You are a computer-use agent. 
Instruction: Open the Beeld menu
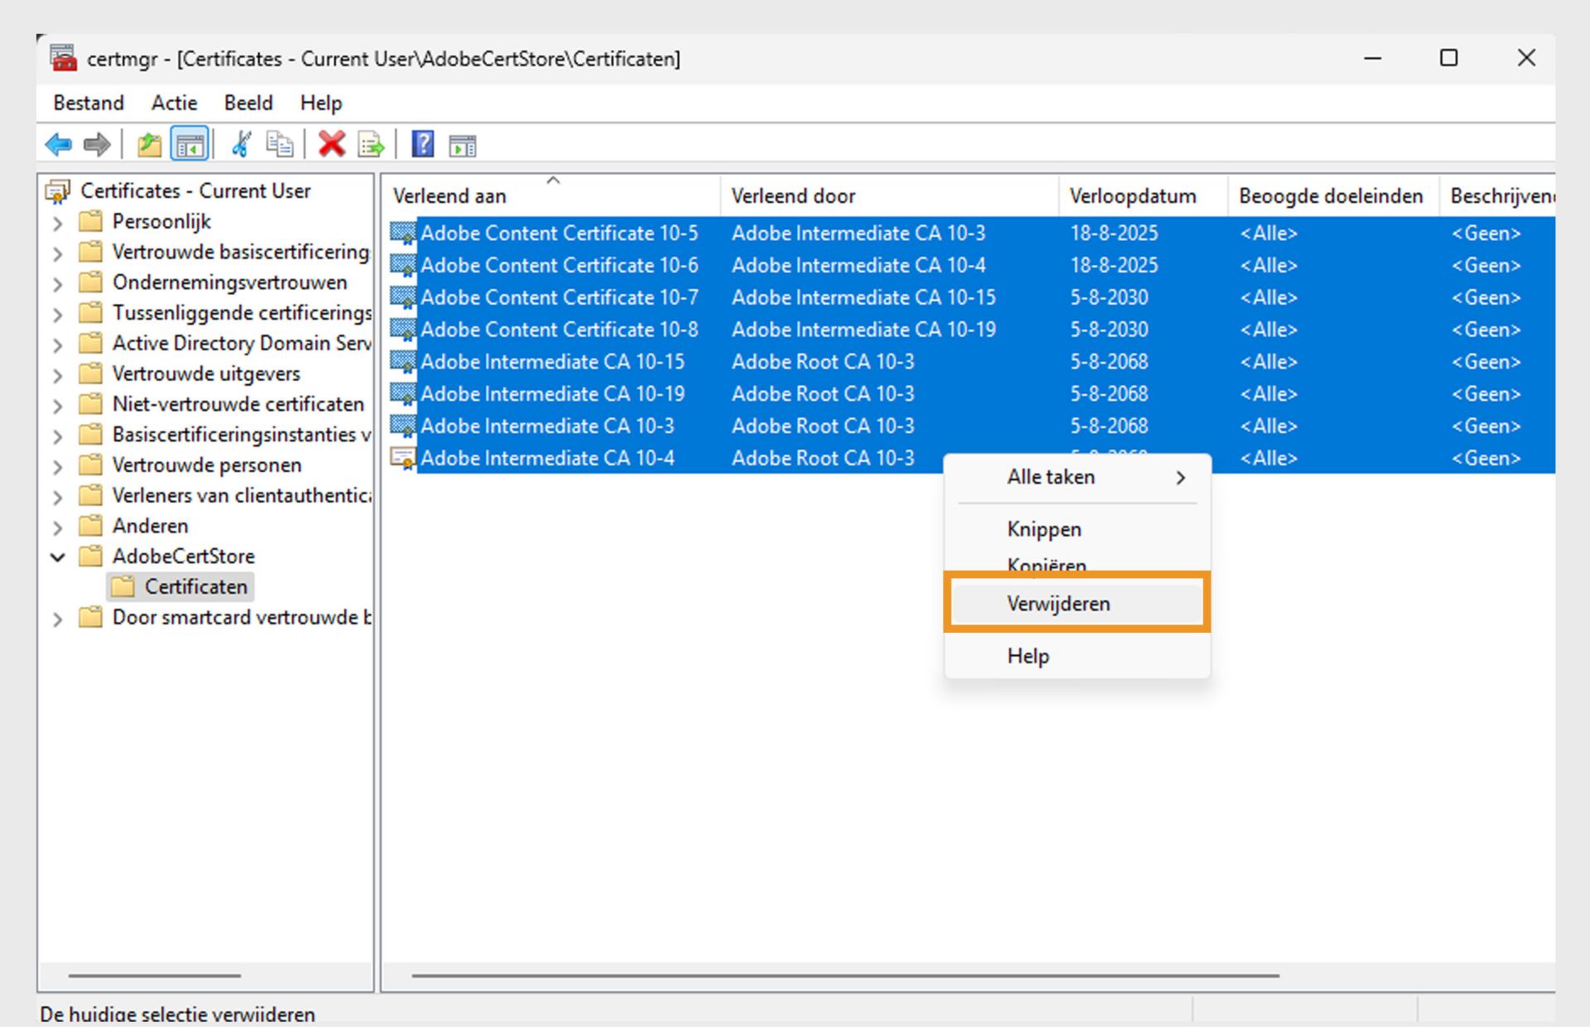click(248, 103)
